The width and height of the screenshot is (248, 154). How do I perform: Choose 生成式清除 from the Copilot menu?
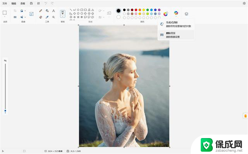point(176,24)
